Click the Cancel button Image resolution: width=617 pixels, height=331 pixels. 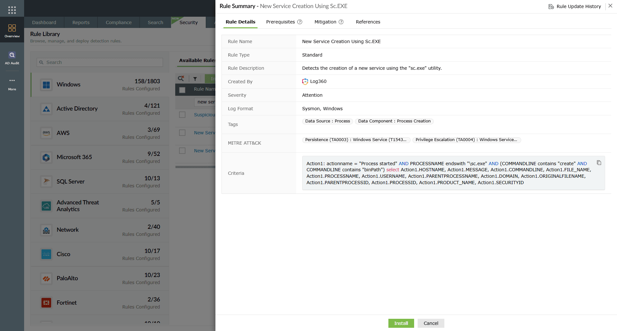pyautogui.click(x=431, y=323)
